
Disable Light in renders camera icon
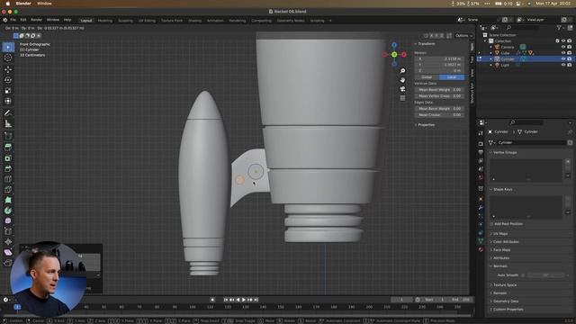coord(570,65)
